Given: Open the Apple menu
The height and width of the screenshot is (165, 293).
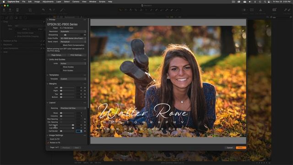Looking at the screenshot, I should (4, 1).
